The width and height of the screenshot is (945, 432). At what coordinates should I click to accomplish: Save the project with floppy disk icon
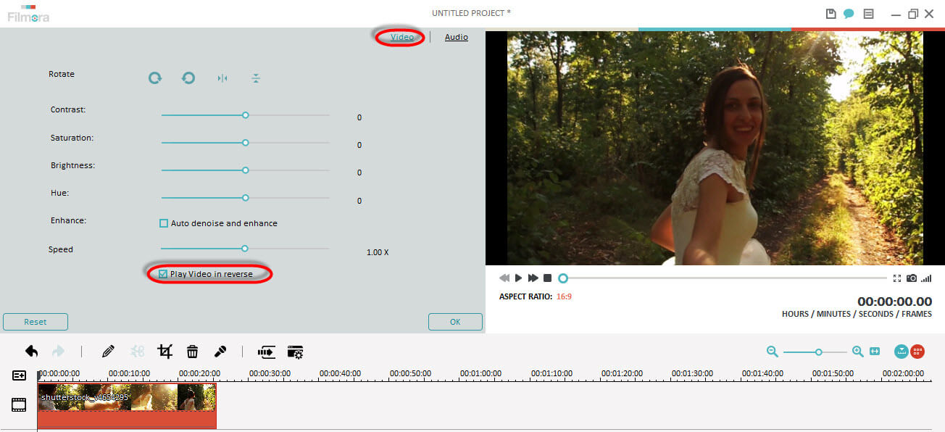coord(832,14)
